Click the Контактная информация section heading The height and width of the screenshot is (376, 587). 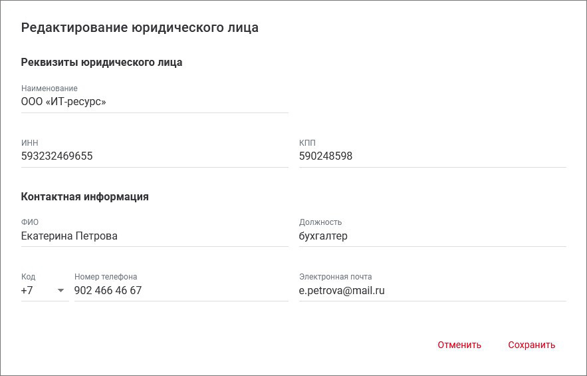click(x=85, y=197)
